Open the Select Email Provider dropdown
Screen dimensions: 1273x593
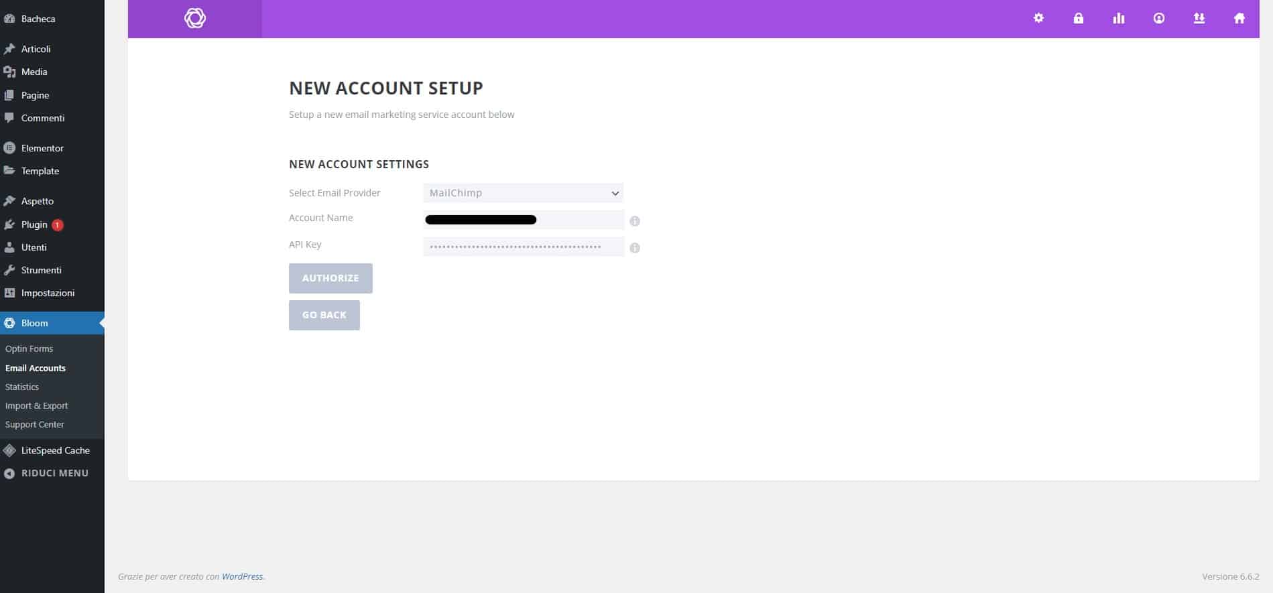523,193
